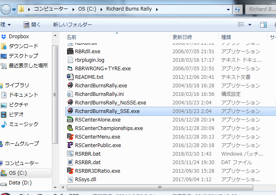276x195 pixels.
Task: Click the navigation pane scroll up arrow
Action: (55, 35)
